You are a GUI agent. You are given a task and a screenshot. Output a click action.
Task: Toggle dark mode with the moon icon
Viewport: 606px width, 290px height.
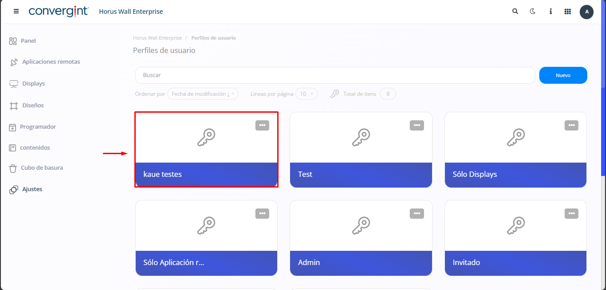click(533, 11)
